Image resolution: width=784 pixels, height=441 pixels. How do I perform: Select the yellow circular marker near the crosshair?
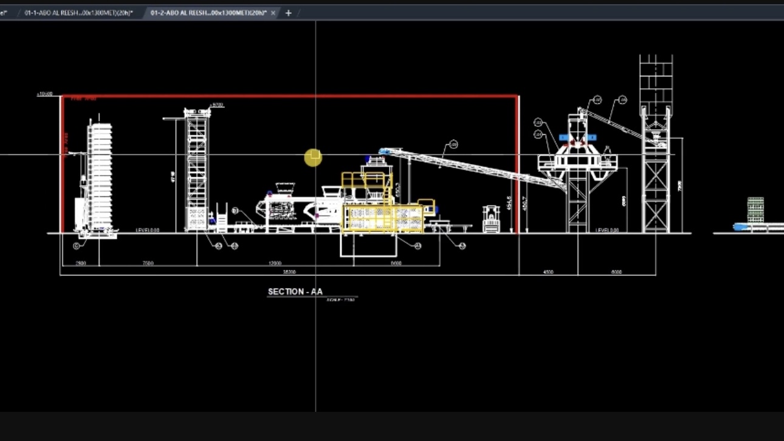pos(313,157)
